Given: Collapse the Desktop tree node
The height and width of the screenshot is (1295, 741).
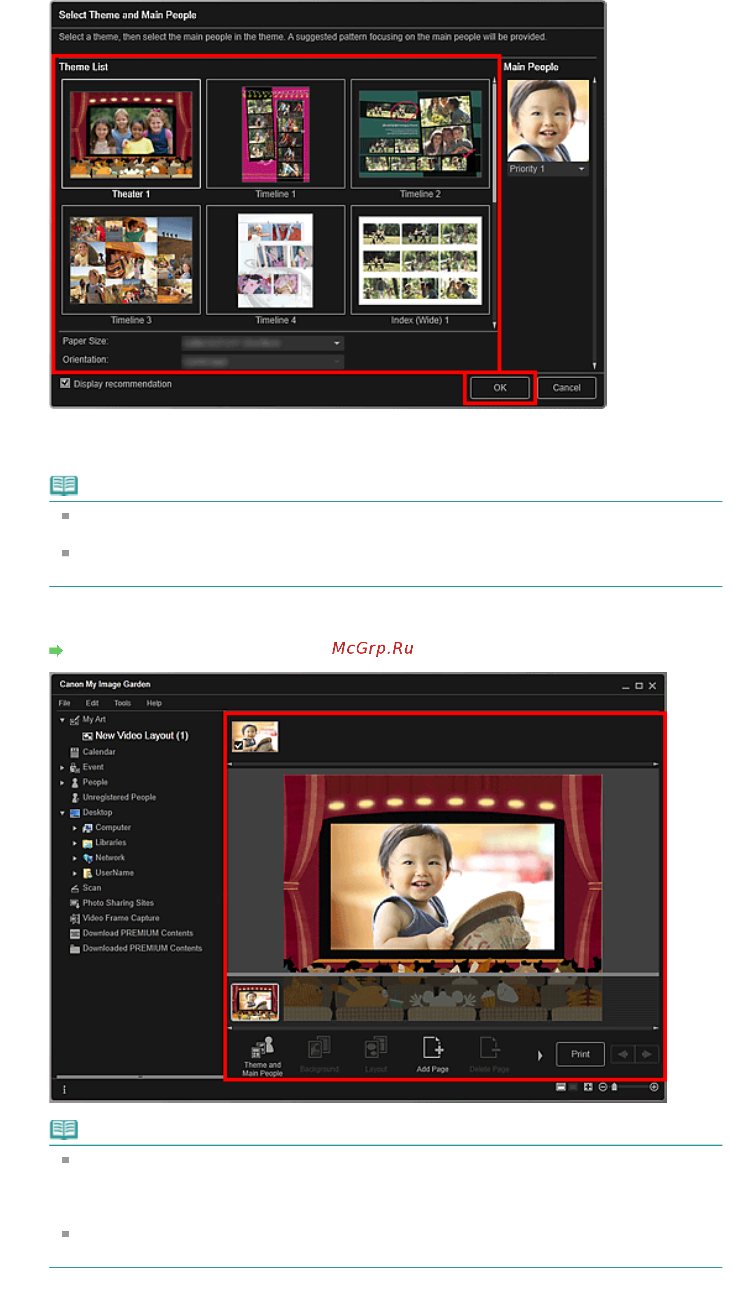Looking at the screenshot, I should coord(62,813).
